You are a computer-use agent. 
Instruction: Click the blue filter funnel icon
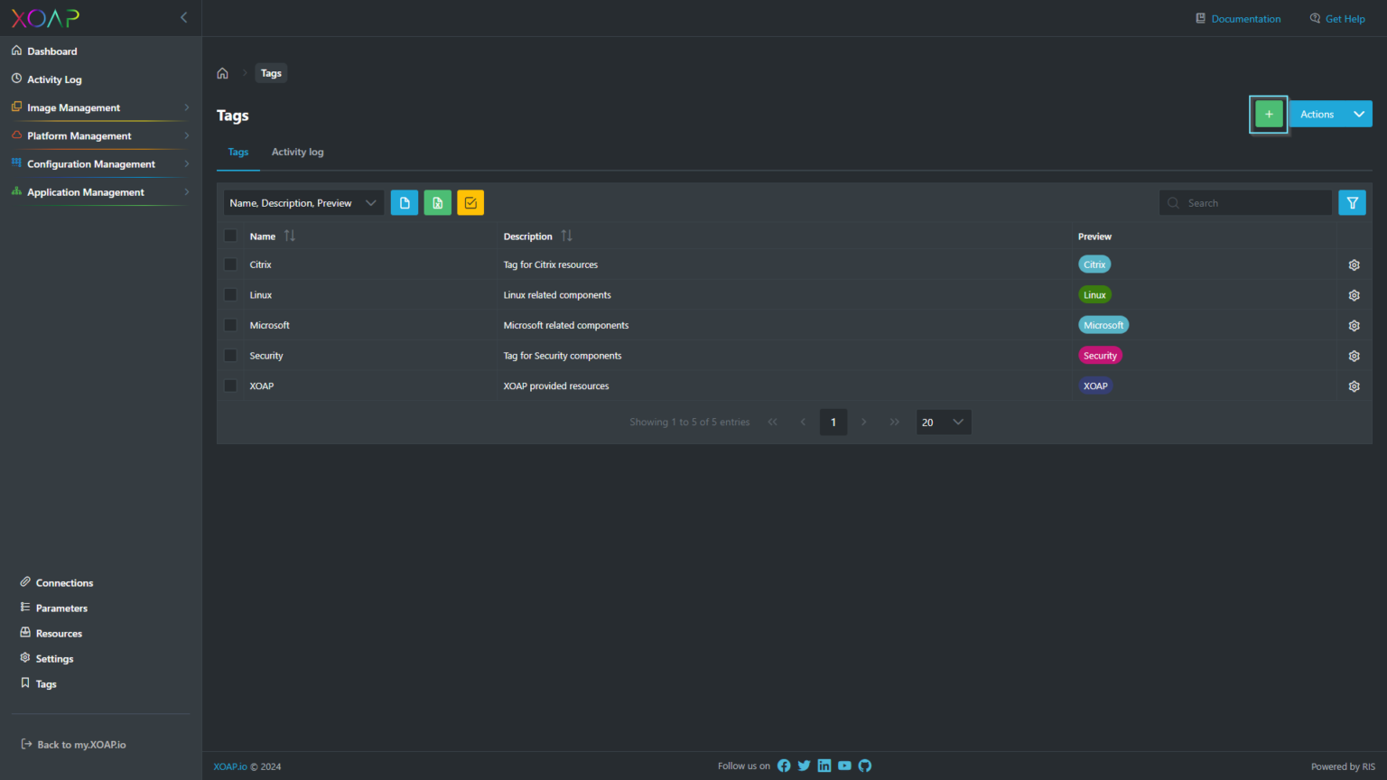[x=1352, y=203]
